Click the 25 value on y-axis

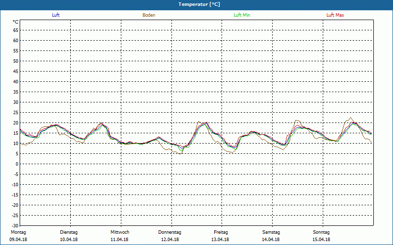click(x=16, y=113)
